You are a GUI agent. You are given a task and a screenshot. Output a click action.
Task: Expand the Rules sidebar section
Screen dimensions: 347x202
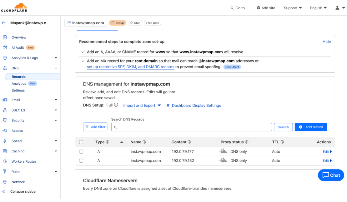pyautogui.click(x=56, y=172)
